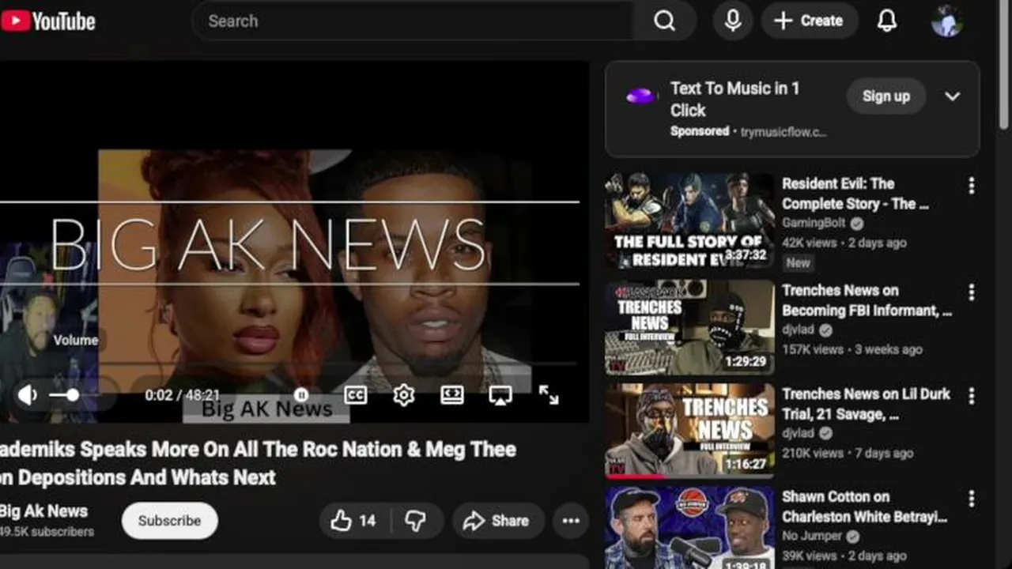Focus the Search input field
The image size is (1012, 569).
tap(413, 21)
